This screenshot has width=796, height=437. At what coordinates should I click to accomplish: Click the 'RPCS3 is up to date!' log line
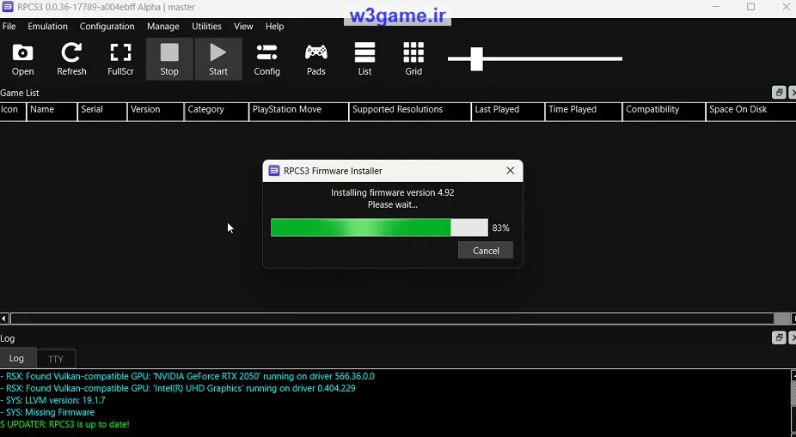tap(65, 424)
